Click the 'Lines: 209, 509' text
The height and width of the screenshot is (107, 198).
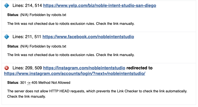coord(27,68)
